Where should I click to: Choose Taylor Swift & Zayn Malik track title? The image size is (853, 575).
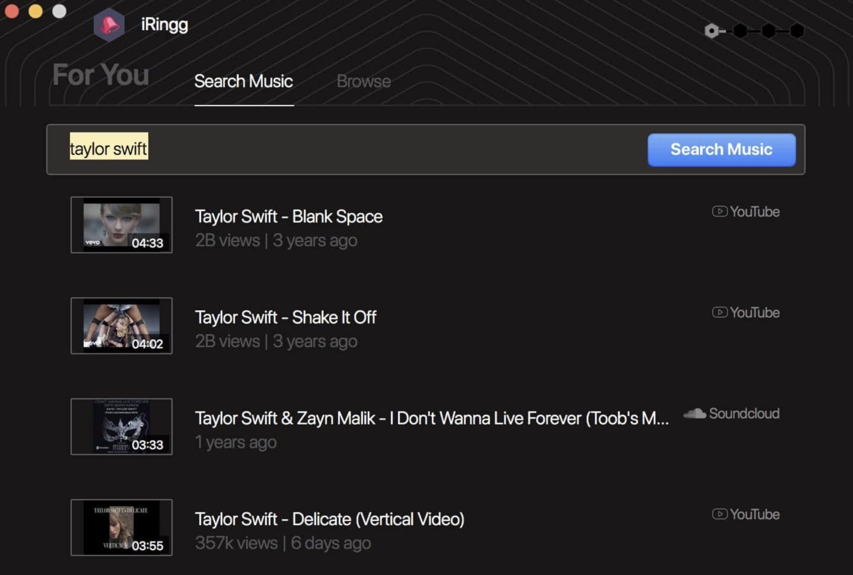pos(432,418)
